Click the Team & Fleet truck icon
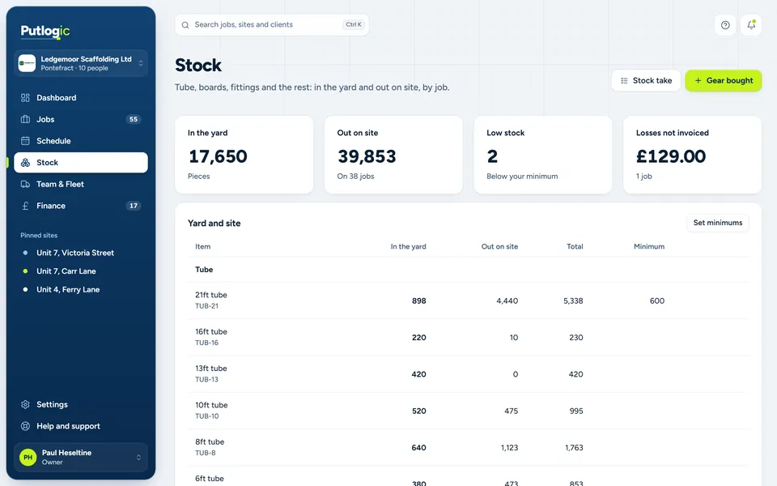 (25, 184)
